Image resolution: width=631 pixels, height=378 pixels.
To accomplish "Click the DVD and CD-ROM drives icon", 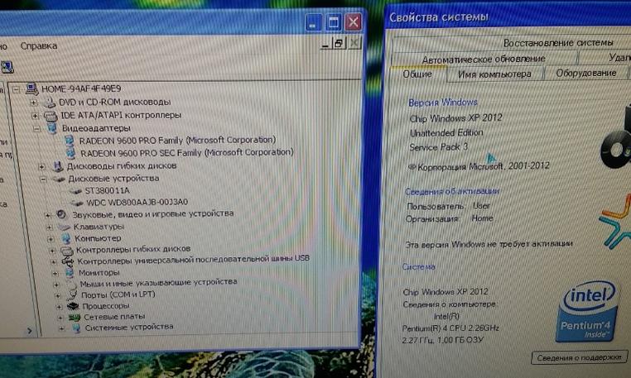I will tap(49, 103).
